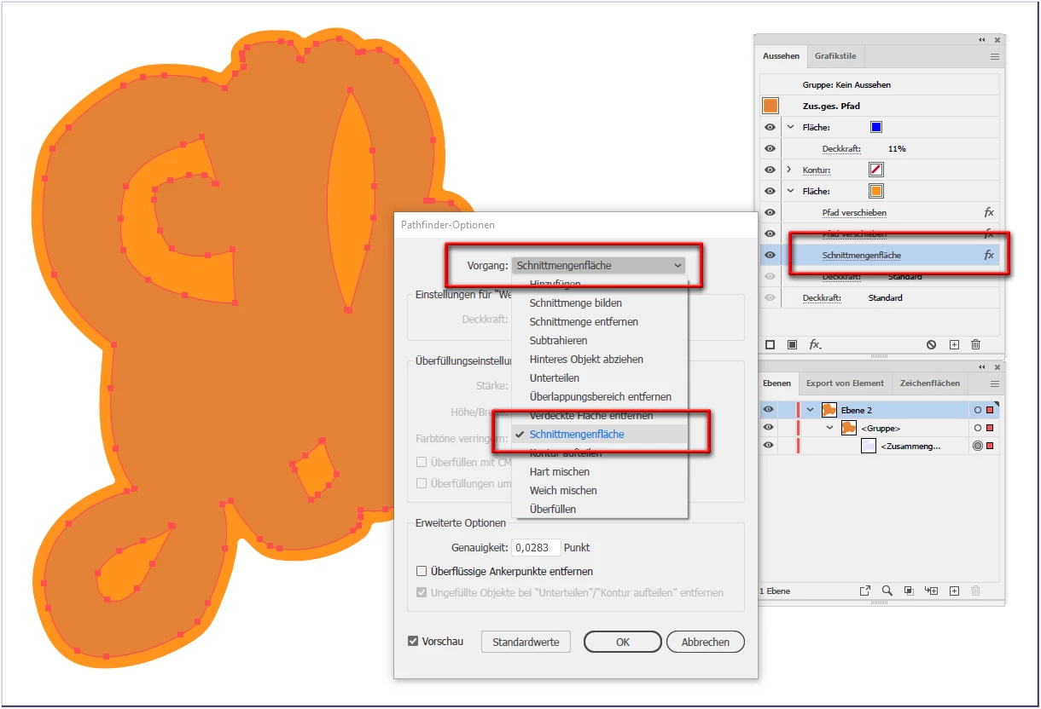Click the Ebene 2 layer thumbnail
The image size is (1041, 709).
[x=829, y=410]
